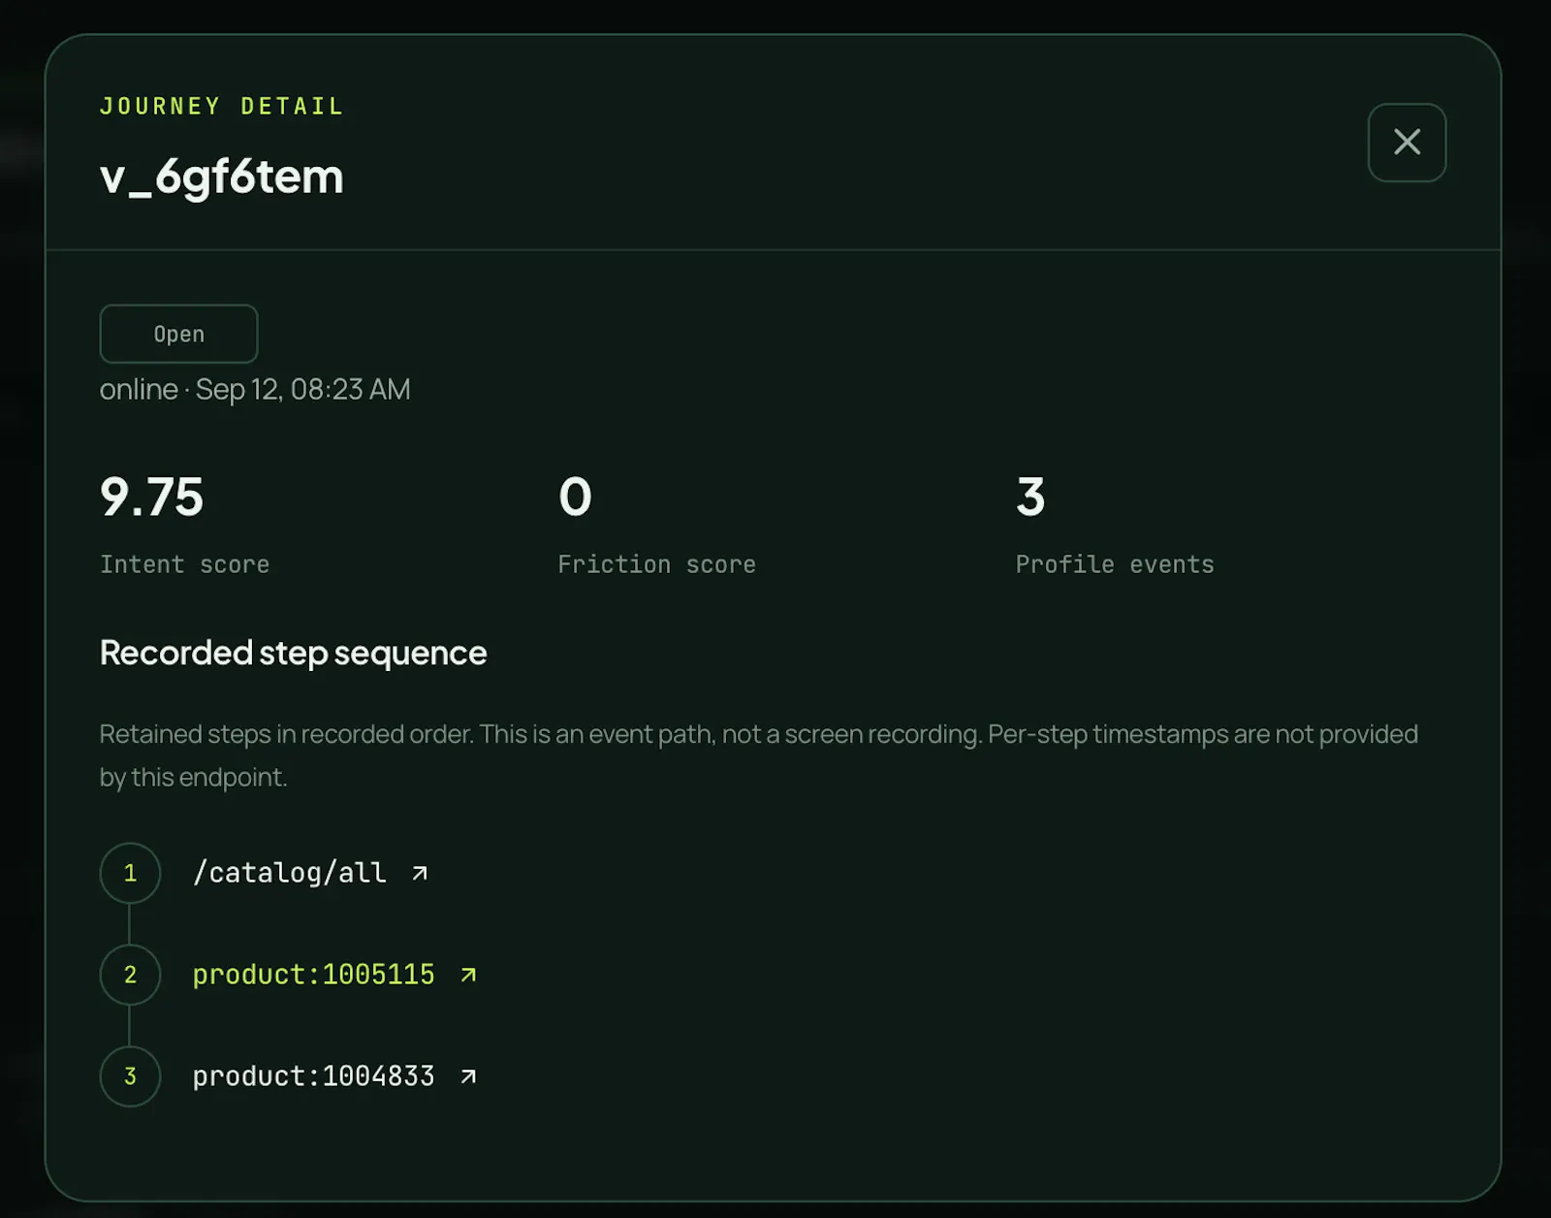Open external arrow next to /catalog/all
The width and height of the screenshot is (1551, 1218).
[x=420, y=873]
